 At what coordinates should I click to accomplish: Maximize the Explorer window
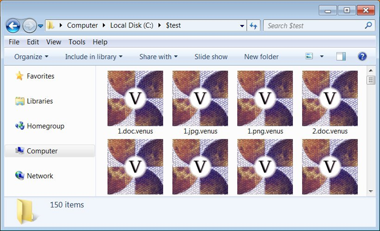(x=346, y=10)
